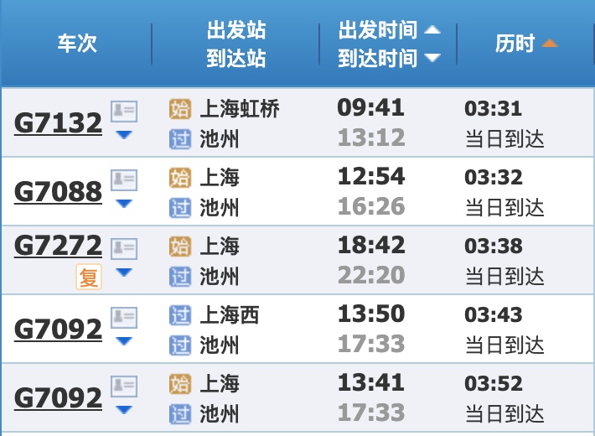The width and height of the screenshot is (595, 436).
Task: Expand arrow under G7092 departing 13:41
Action: pos(124,410)
